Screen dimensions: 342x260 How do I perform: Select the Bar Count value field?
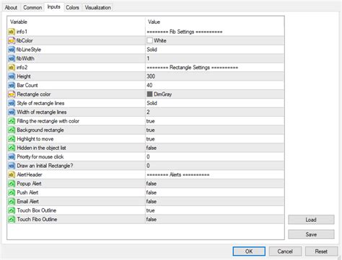(215, 85)
